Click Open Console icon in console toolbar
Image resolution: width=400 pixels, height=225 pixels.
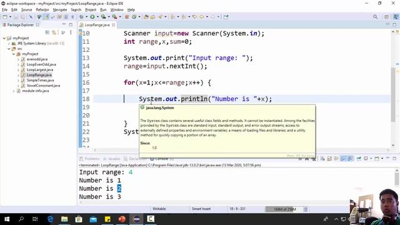tap(377, 158)
